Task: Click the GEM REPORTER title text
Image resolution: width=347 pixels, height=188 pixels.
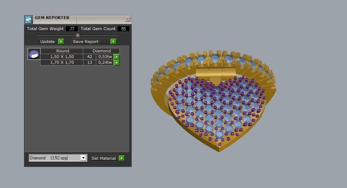Action: point(52,18)
